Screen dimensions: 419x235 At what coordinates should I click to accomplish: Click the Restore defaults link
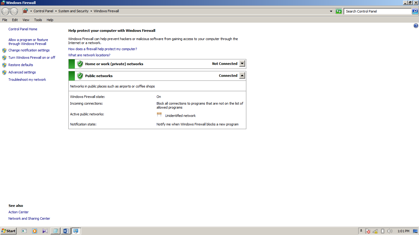21,65
